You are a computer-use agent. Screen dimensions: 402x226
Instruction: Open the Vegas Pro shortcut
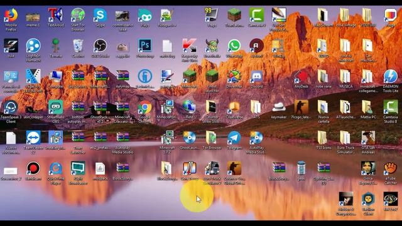click(33, 77)
